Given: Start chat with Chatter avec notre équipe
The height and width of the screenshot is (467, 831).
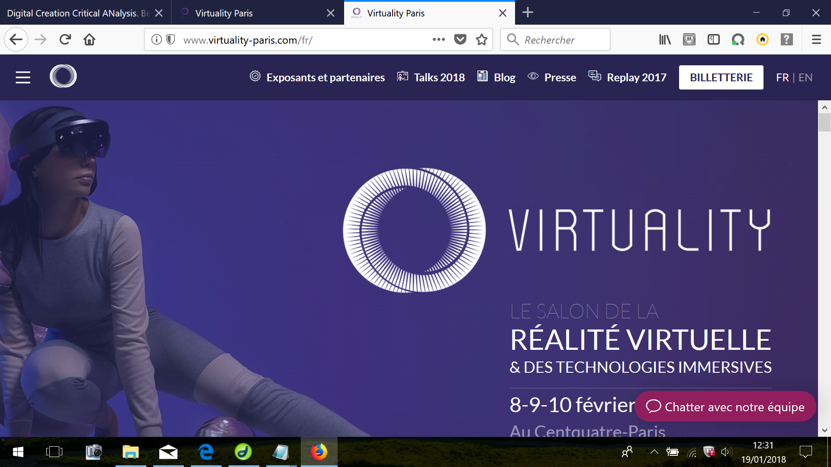Looking at the screenshot, I should (x=725, y=406).
